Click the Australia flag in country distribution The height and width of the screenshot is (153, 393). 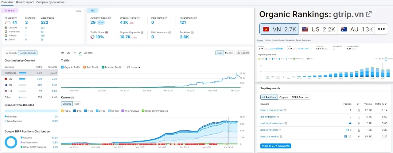pyautogui.click(x=6, y=85)
